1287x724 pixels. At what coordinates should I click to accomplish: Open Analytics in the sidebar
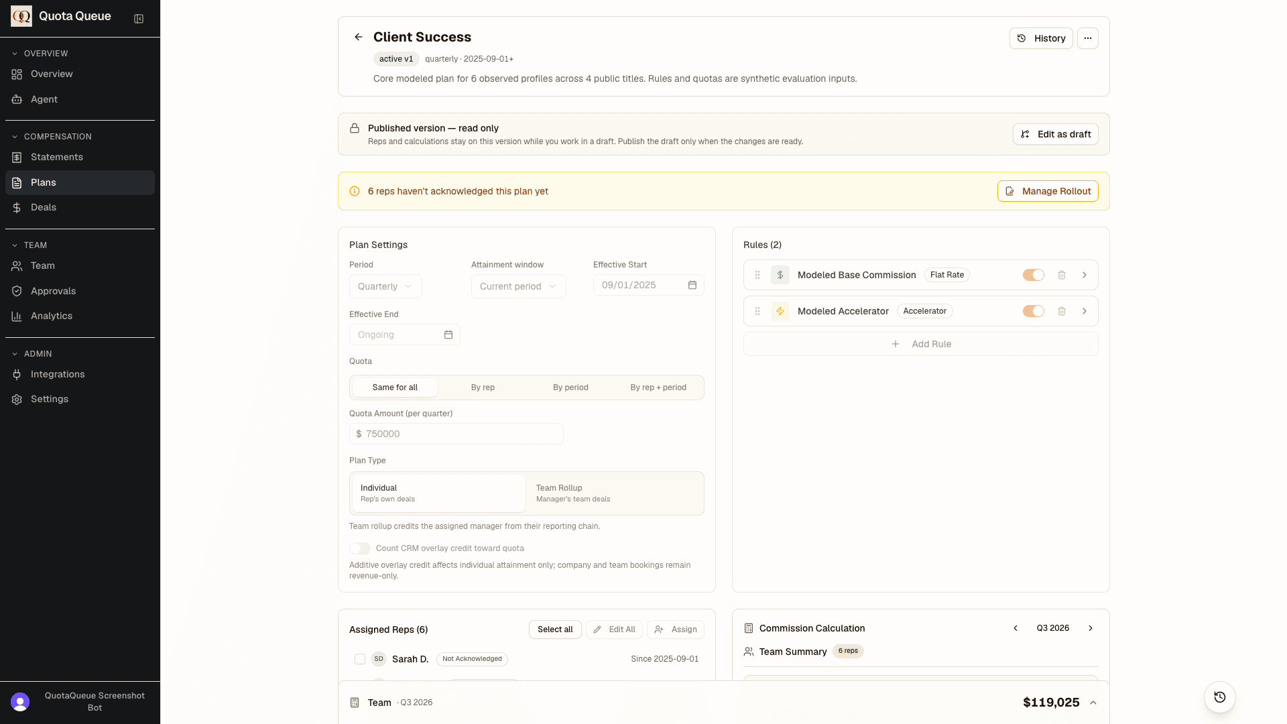pos(80,316)
